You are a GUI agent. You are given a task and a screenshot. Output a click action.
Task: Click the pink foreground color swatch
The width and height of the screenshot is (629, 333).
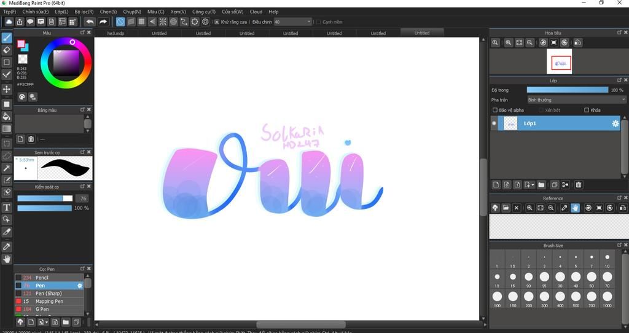21,44
